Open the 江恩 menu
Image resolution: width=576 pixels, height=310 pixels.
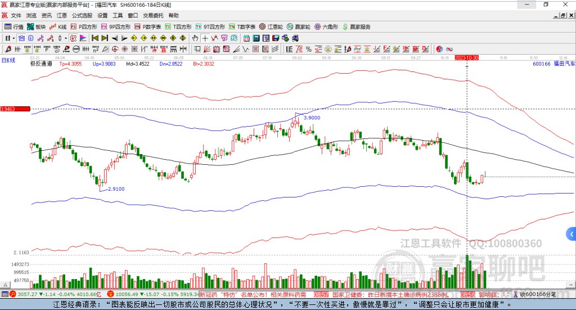pyautogui.click(x=62, y=15)
